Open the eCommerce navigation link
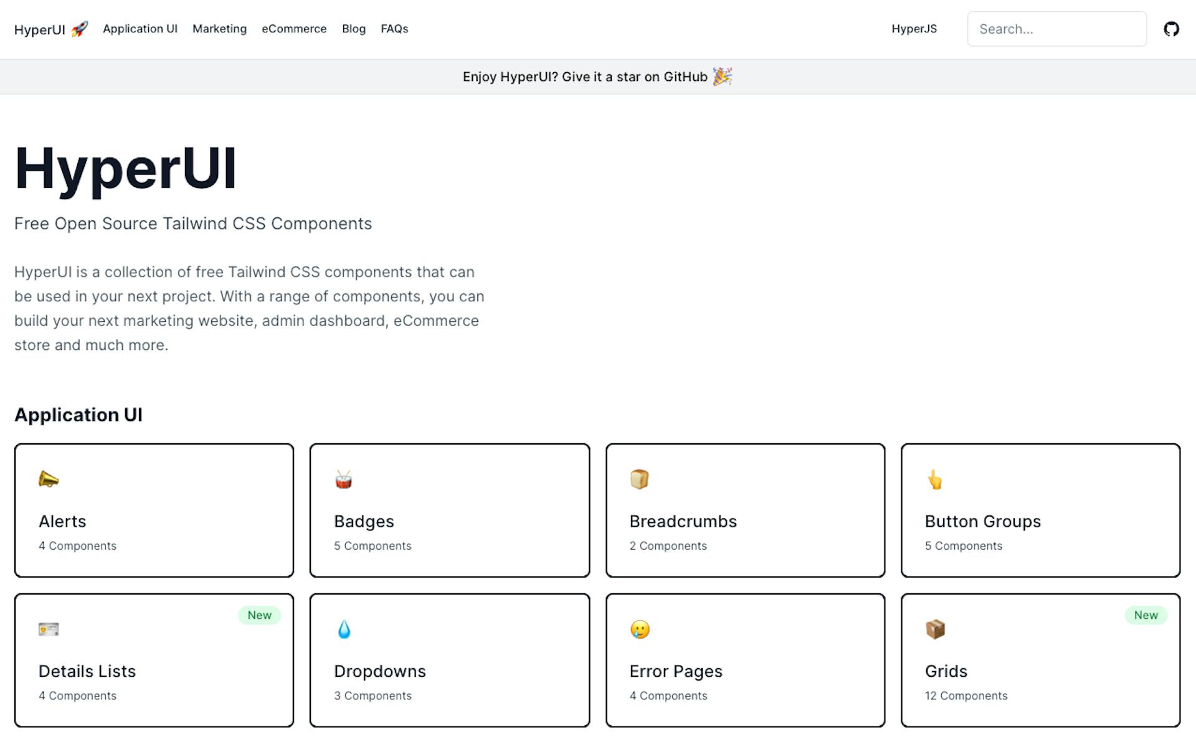1196x739 pixels. (x=294, y=29)
